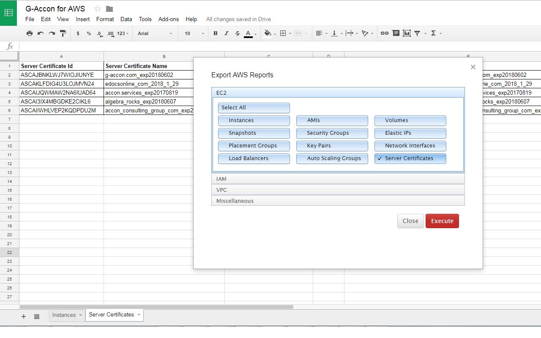This screenshot has height=338, width=541.
Task: Toggle the Key Pairs report option
Action: tap(332, 146)
